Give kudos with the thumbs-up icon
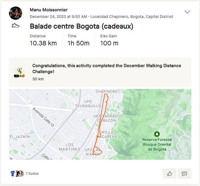This screenshot has height=186, width=200. [x=169, y=173]
